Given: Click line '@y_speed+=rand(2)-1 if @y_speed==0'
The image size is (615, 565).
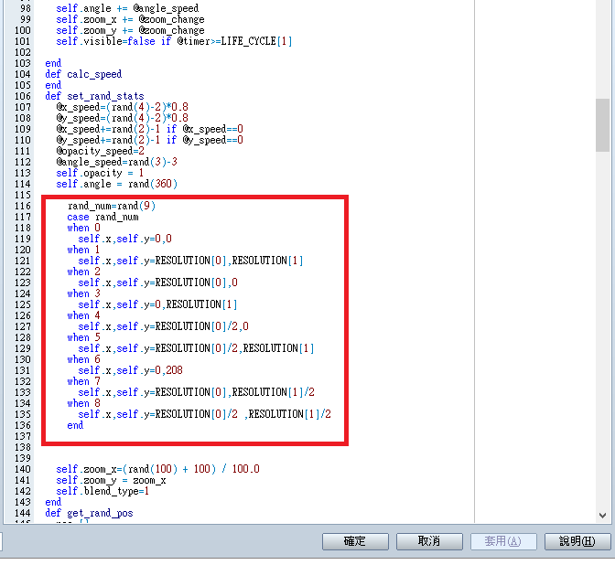Looking at the screenshot, I should 149,140.
